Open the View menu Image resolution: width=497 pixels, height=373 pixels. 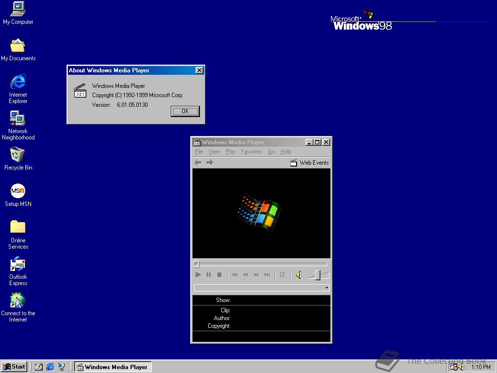point(214,152)
